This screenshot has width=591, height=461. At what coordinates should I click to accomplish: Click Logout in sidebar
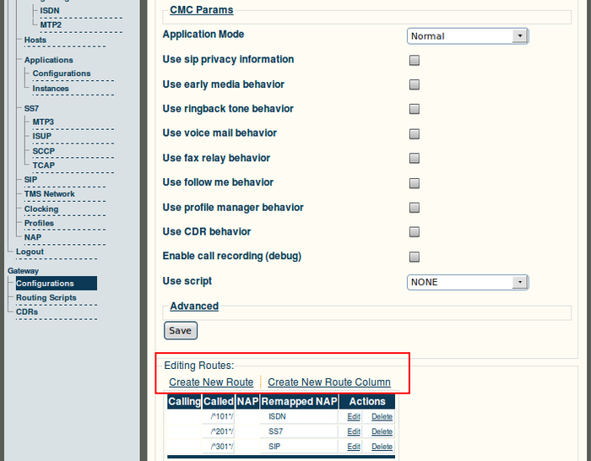point(30,252)
